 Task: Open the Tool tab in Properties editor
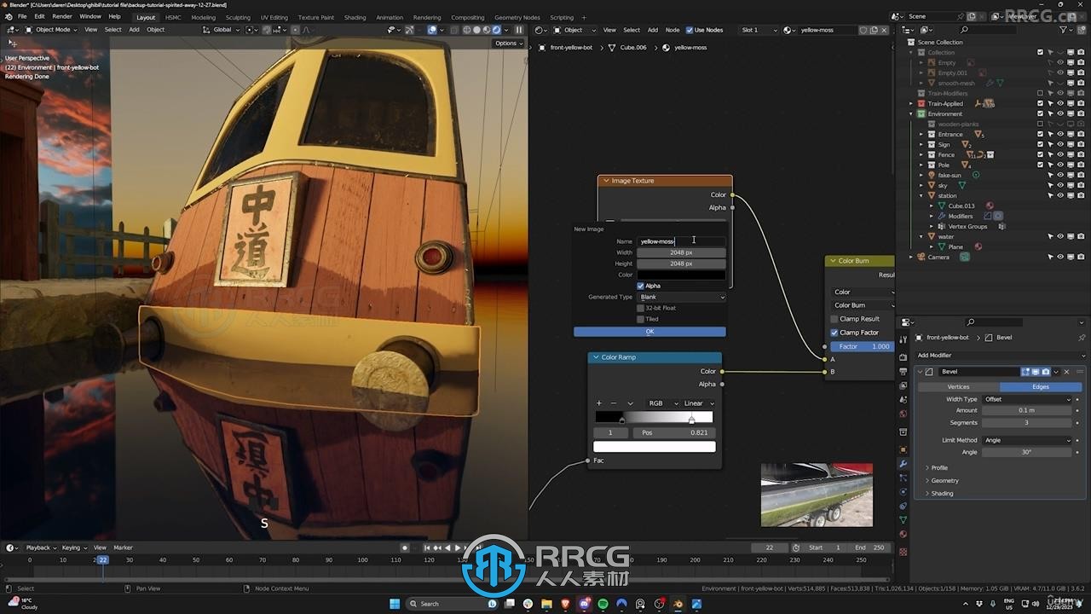pos(903,340)
